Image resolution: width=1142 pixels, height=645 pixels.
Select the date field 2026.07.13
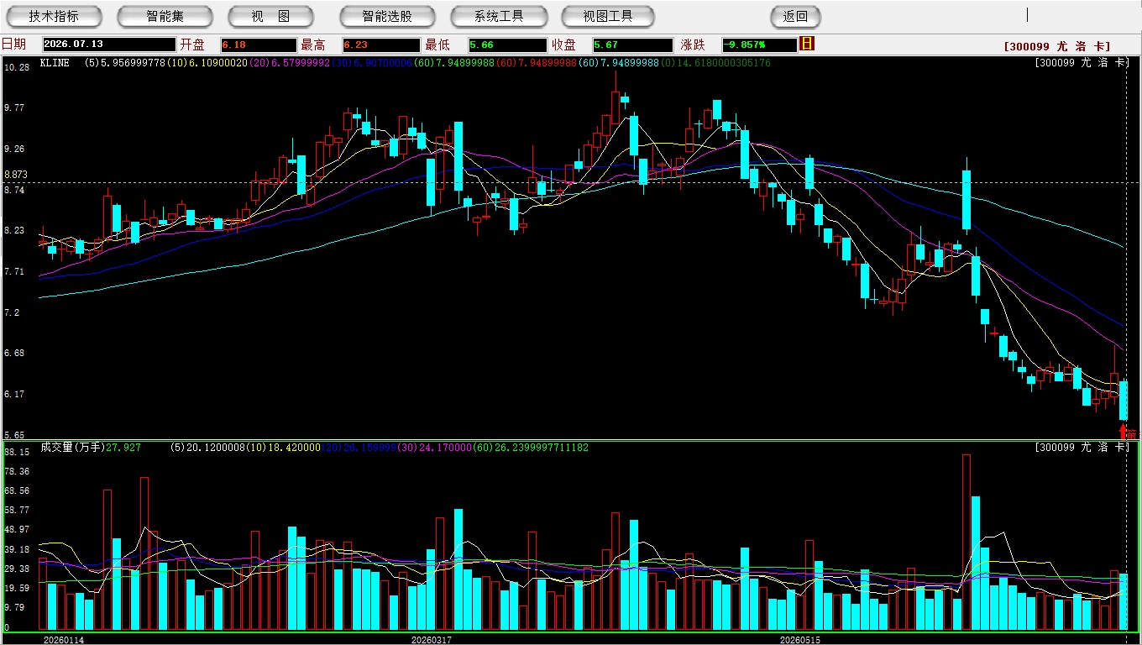109,45
